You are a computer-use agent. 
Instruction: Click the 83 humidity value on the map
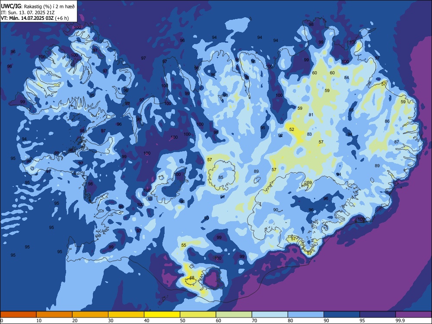click(309, 134)
